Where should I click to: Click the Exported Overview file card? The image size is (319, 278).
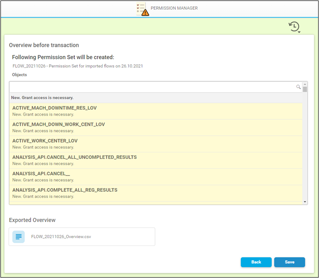coord(82,237)
